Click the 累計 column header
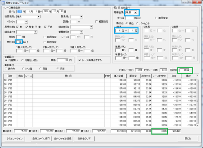 [x=188, y=76]
